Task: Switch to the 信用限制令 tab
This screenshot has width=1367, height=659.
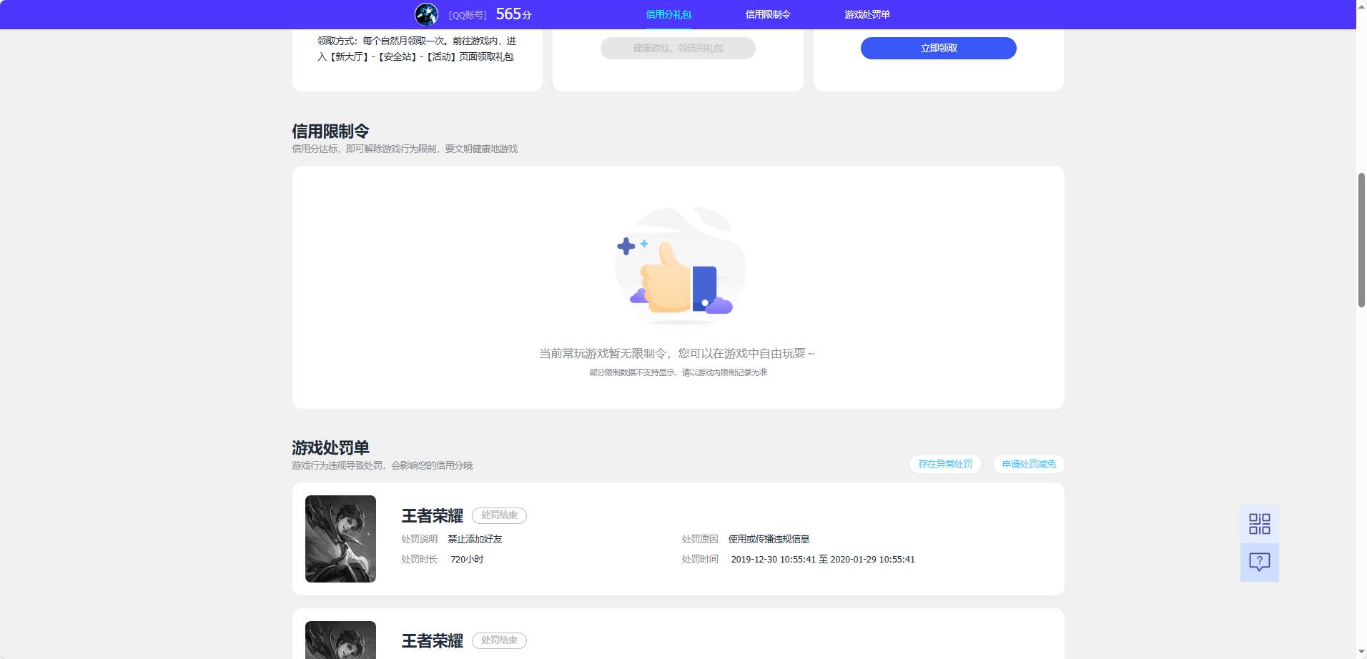Action: coord(768,14)
